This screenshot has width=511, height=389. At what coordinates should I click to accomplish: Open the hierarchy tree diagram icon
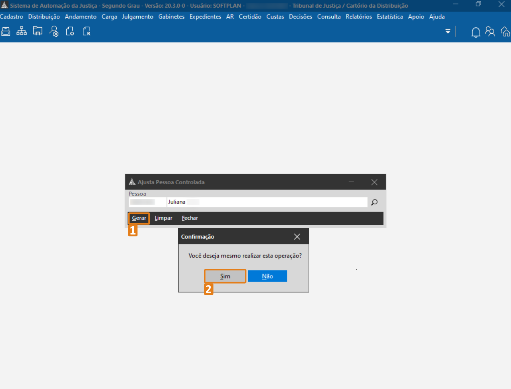22,31
